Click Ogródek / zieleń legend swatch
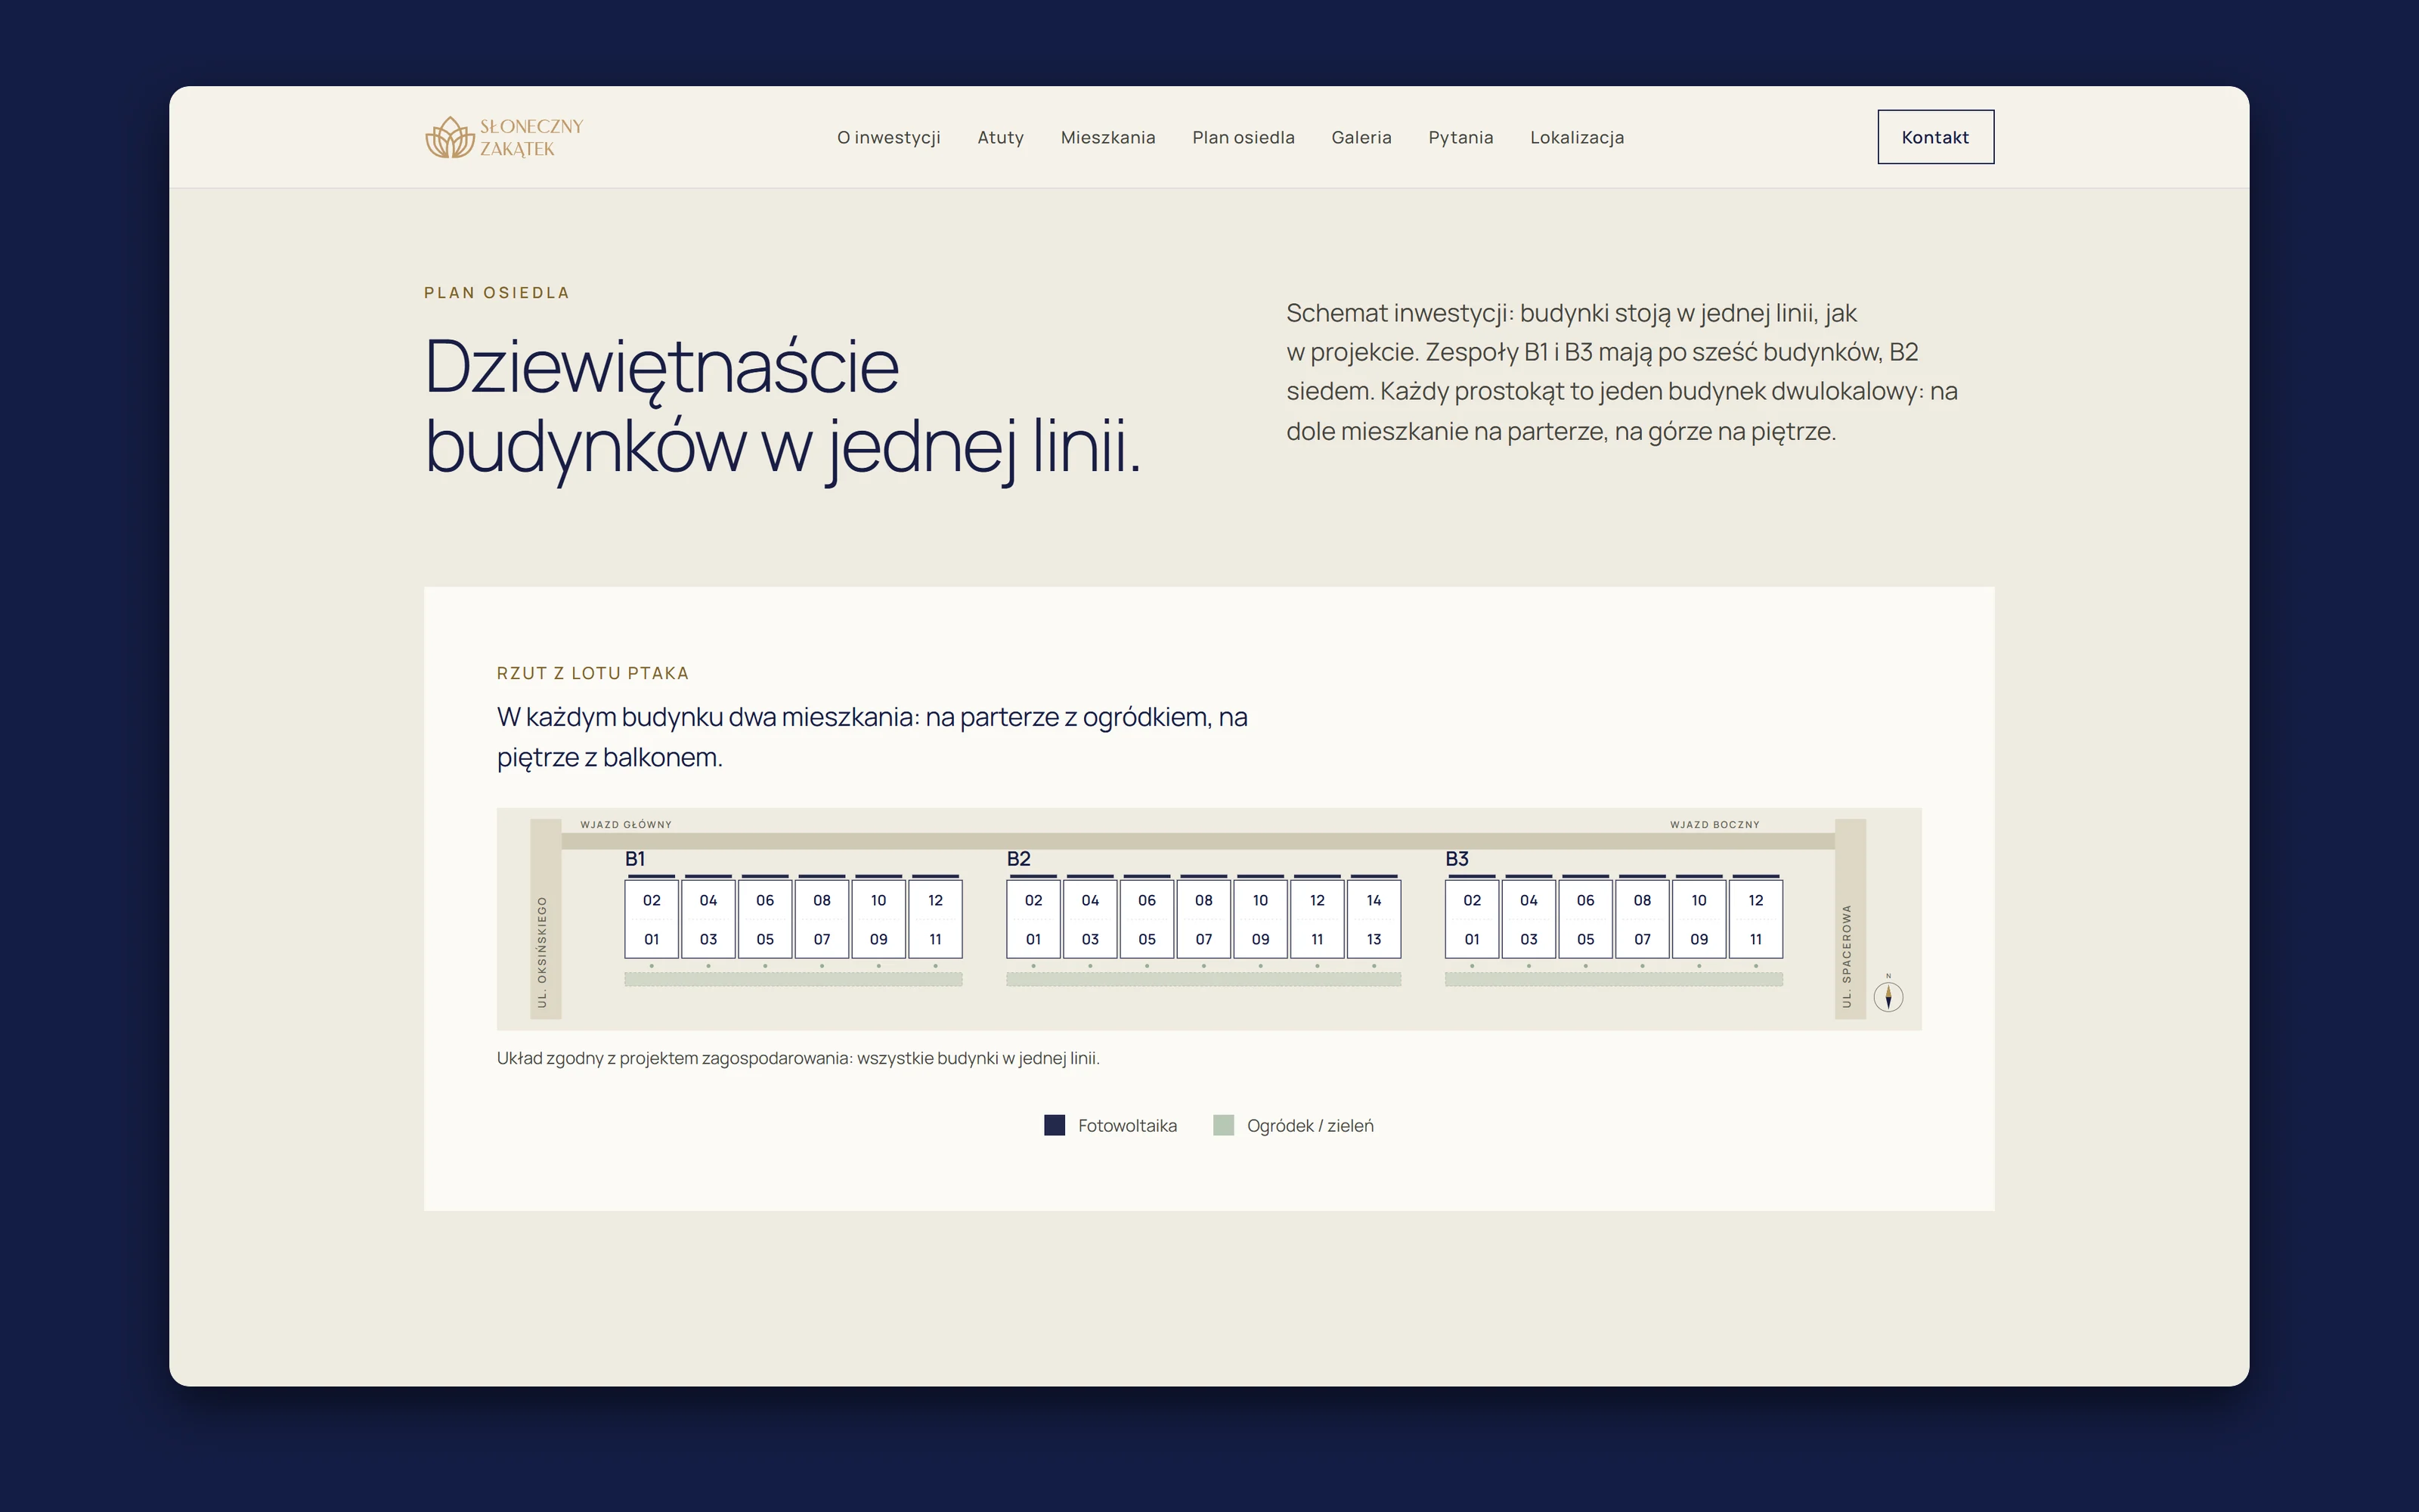This screenshot has width=2419, height=1512. point(1222,1125)
